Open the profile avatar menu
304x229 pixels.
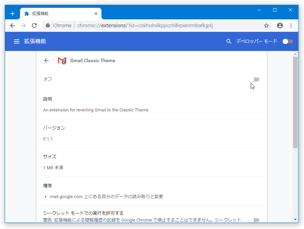(x=280, y=25)
